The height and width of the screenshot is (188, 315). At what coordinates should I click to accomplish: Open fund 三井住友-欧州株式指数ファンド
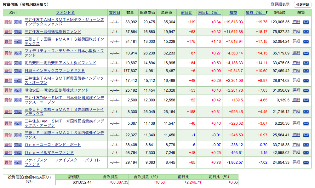pos(53,32)
